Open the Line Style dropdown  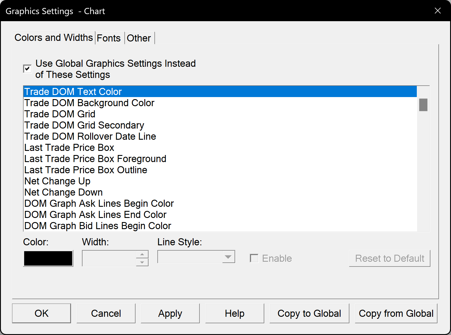point(228,257)
